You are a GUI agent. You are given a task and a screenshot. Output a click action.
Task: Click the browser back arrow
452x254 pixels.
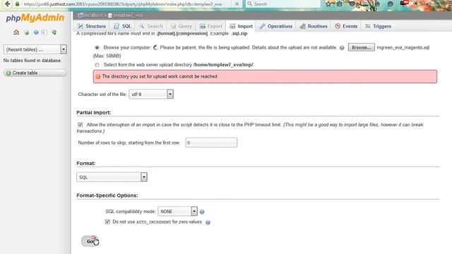coord(8,4)
